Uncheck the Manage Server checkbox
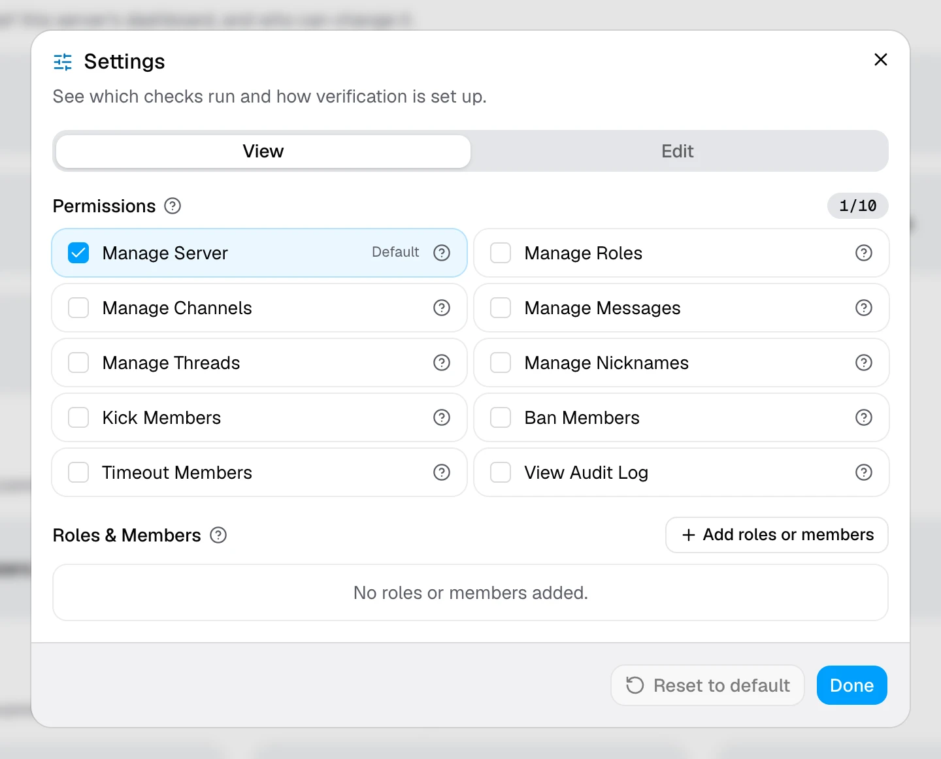 (78, 253)
